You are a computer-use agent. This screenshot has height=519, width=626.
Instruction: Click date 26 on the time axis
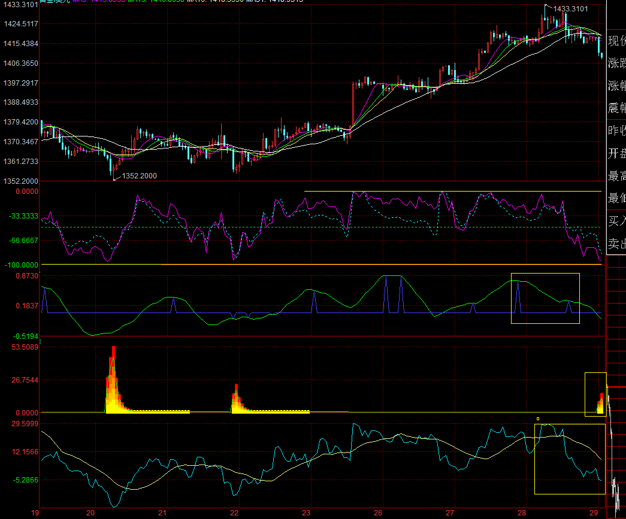point(378,513)
